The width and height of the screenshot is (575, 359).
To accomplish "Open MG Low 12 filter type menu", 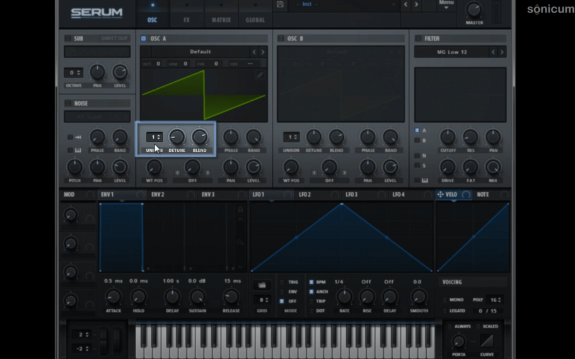I will click(x=452, y=52).
